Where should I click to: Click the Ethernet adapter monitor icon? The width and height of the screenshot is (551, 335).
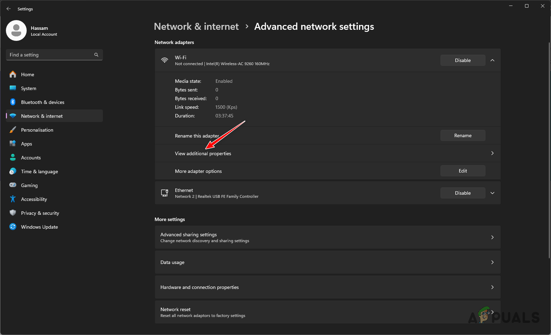point(165,193)
